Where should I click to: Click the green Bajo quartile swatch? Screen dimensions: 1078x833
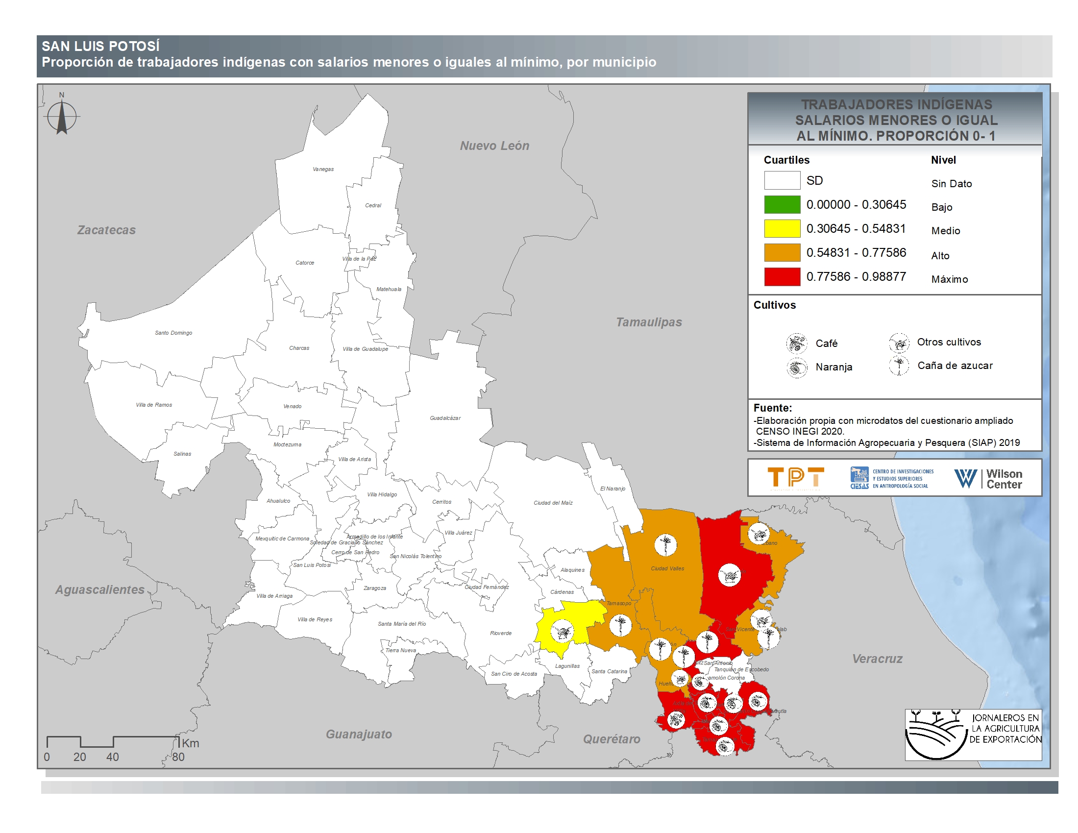point(782,205)
